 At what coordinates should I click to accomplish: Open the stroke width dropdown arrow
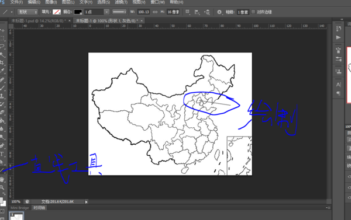pos(107,12)
